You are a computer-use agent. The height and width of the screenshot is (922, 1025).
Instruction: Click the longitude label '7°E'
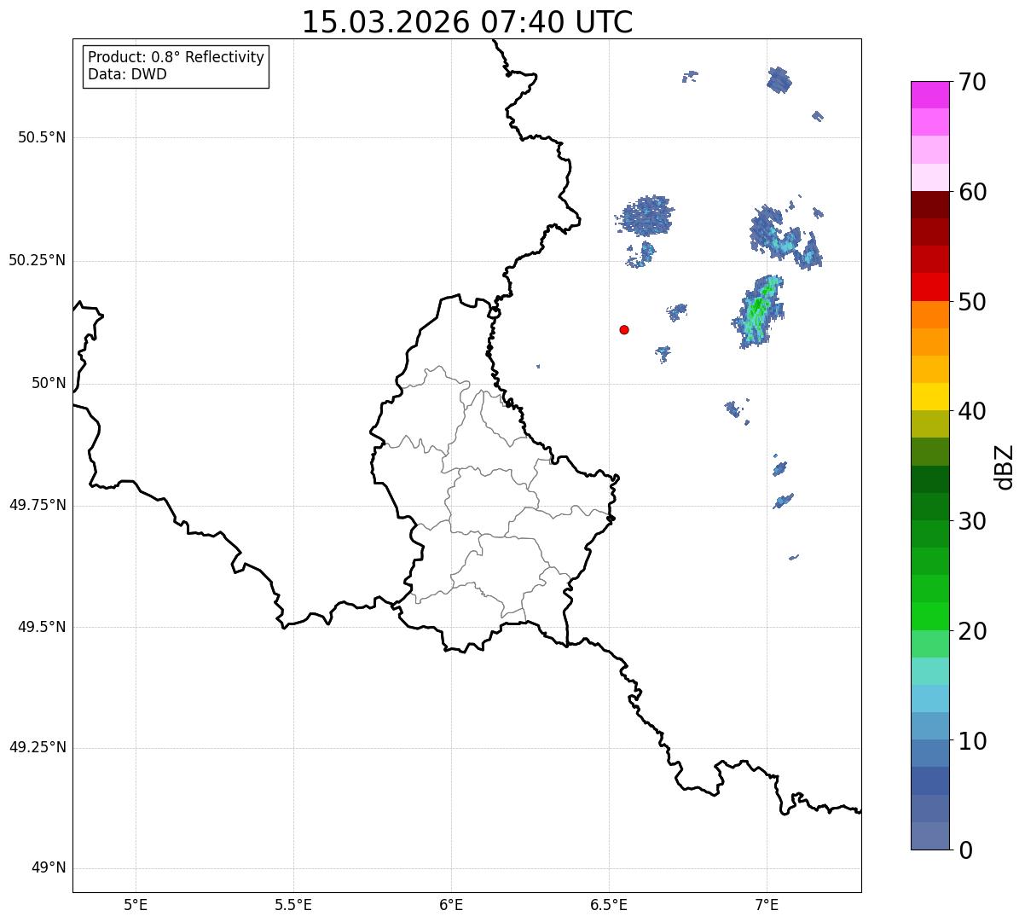point(767,904)
